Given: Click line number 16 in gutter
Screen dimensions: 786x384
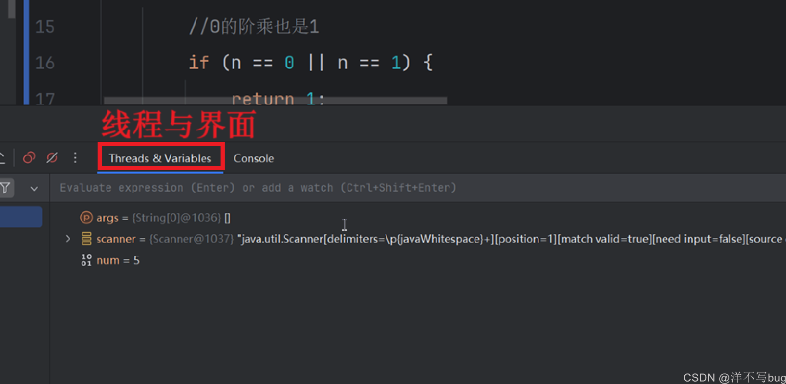Looking at the screenshot, I should 45,63.
